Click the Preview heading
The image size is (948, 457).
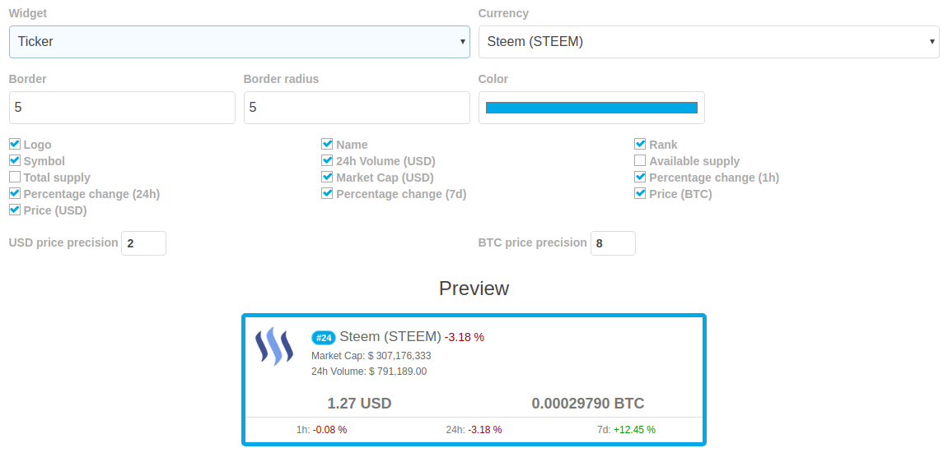tap(474, 289)
